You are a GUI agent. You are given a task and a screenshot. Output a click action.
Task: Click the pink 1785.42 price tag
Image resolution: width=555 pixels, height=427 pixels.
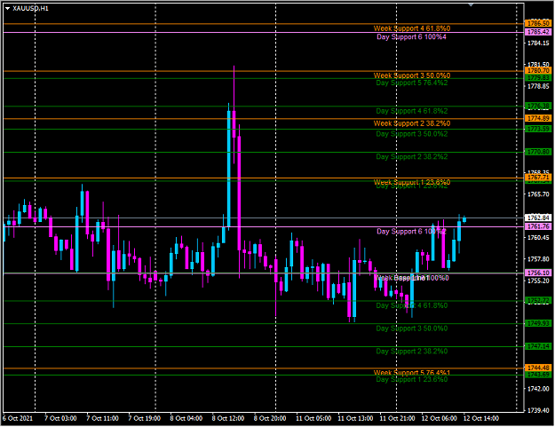tap(538, 32)
